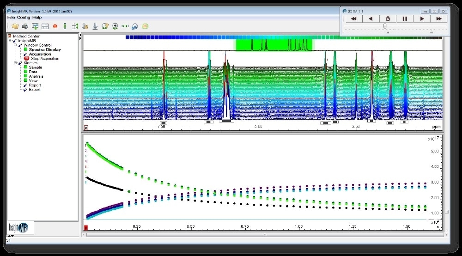Click the stopwatch timer button

388,19
